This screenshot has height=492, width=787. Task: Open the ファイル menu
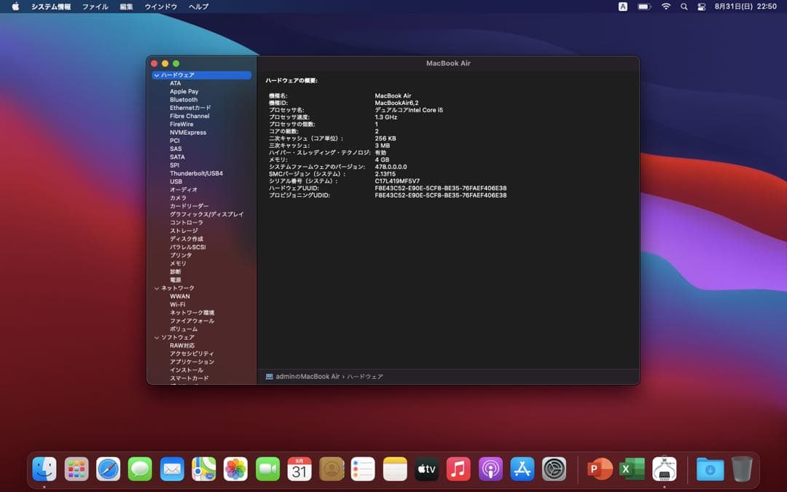coord(95,7)
